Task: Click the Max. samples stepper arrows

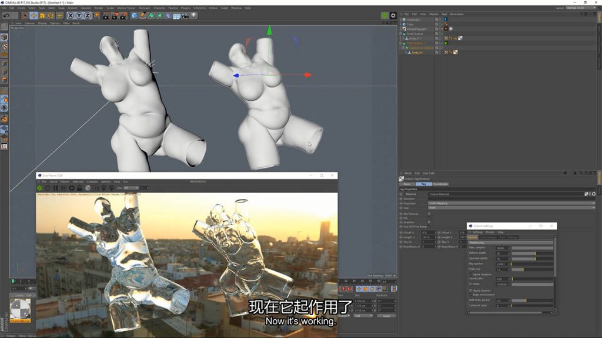Action: (509, 248)
